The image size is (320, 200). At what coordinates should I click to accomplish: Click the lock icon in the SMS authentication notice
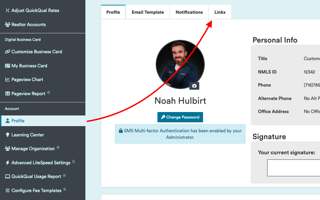click(121, 131)
